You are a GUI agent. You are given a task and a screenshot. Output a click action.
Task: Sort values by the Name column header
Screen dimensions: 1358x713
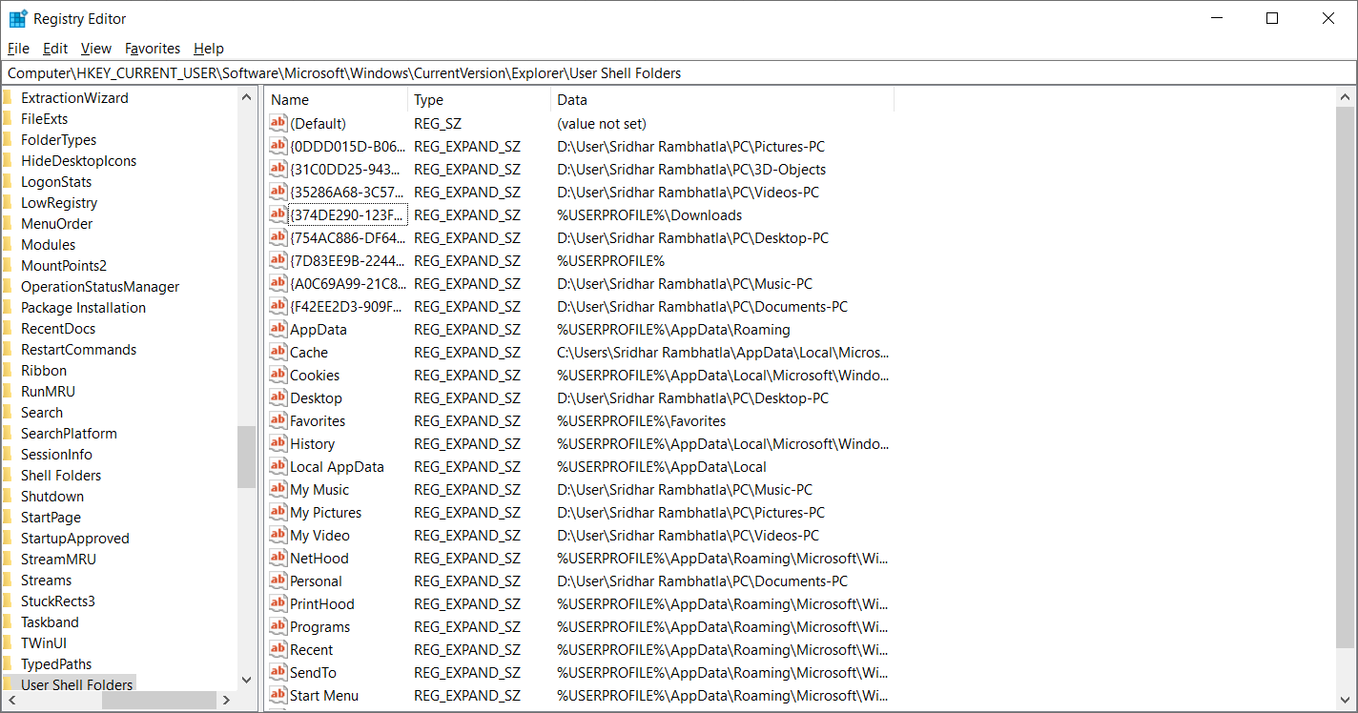[337, 100]
